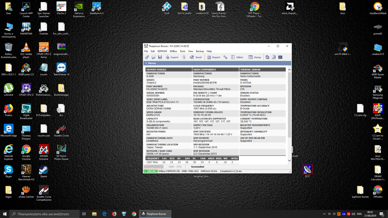388x218 pixels.
Task: Select the µTorrent desktop icon
Action: click(x=8, y=90)
